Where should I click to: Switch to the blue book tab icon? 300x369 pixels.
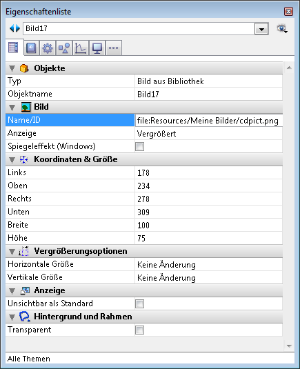(31, 48)
